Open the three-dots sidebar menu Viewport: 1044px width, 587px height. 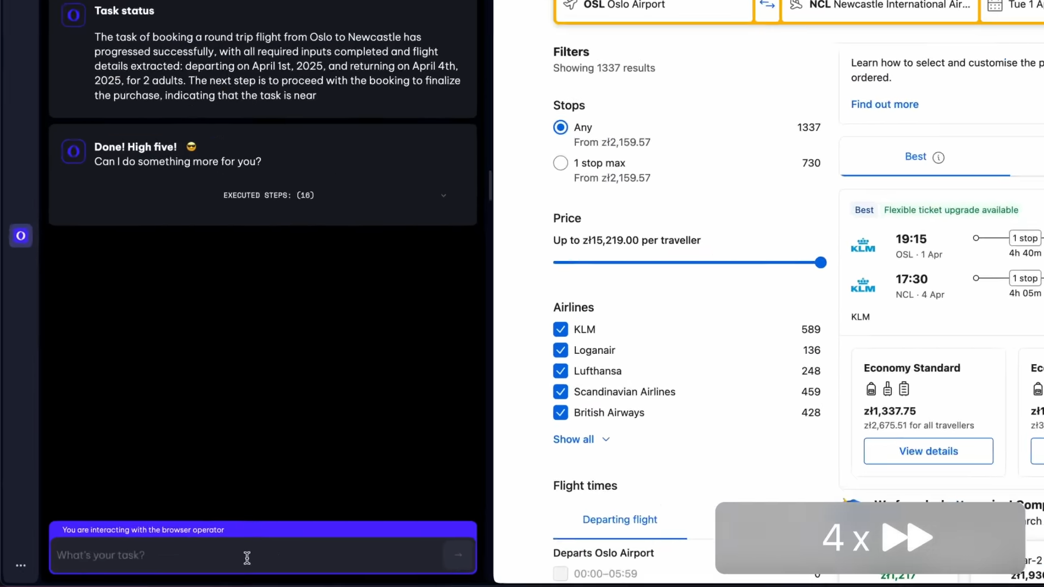21,566
